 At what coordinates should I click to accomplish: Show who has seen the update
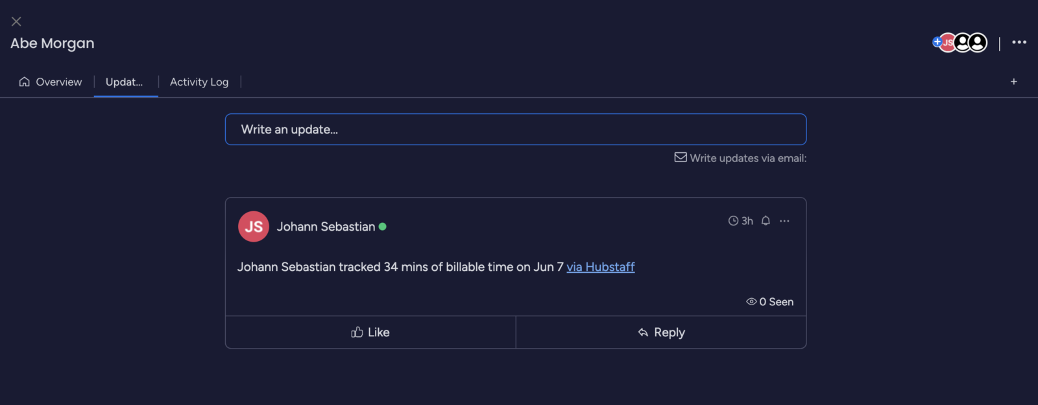(x=770, y=302)
